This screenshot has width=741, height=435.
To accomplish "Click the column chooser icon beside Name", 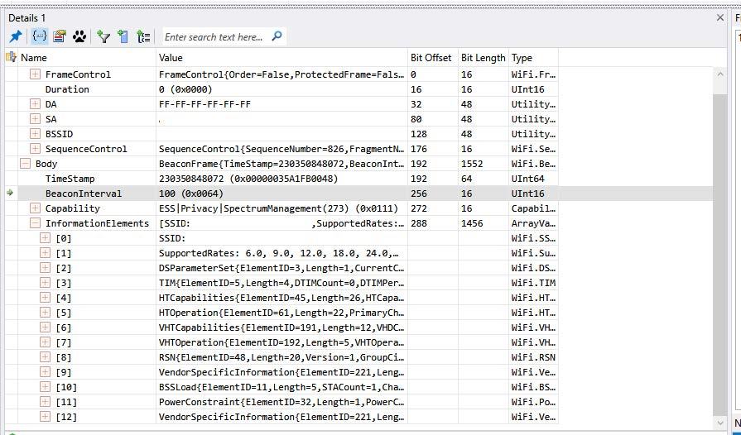I will pos(11,58).
